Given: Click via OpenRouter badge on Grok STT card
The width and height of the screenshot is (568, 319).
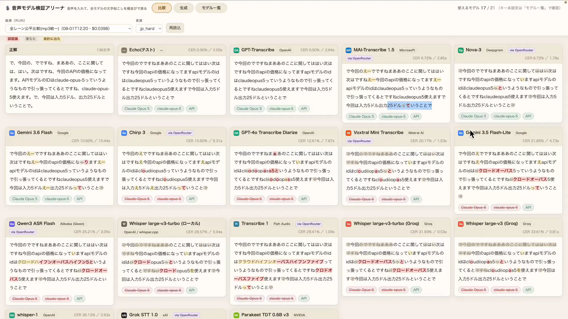Looking at the screenshot, I should point(186,315).
